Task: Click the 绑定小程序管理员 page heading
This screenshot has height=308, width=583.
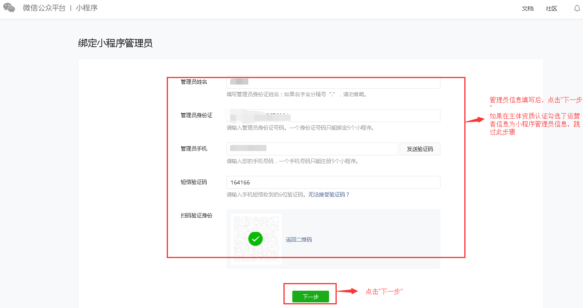Action: coord(115,43)
